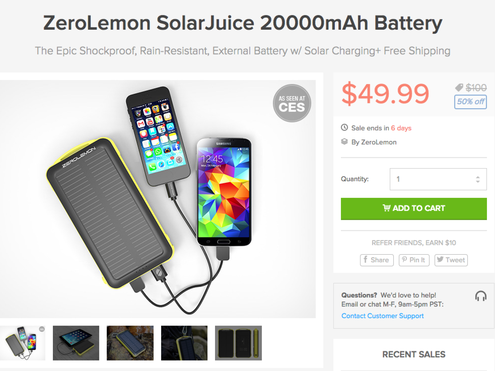Select the thumbnail of battery on rocks
Image resolution: width=495 pixels, height=371 pixels.
pos(130,343)
